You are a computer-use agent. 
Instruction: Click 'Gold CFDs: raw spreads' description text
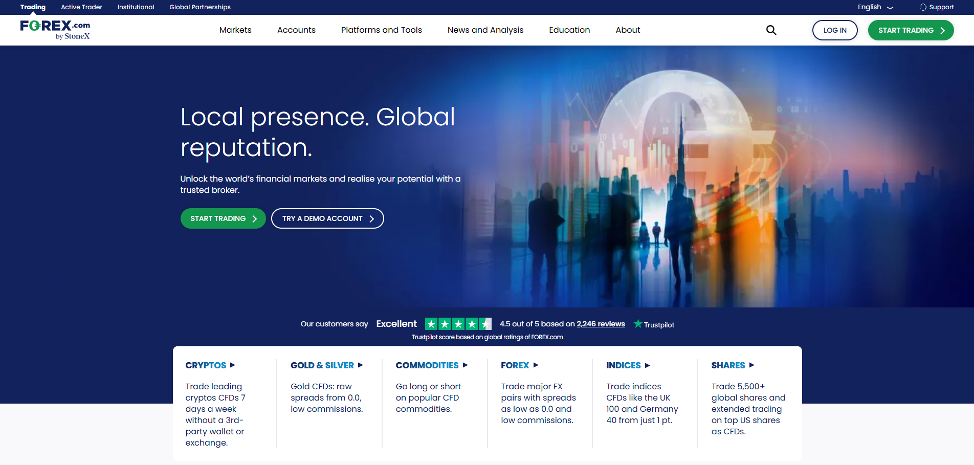tap(327, 397)
